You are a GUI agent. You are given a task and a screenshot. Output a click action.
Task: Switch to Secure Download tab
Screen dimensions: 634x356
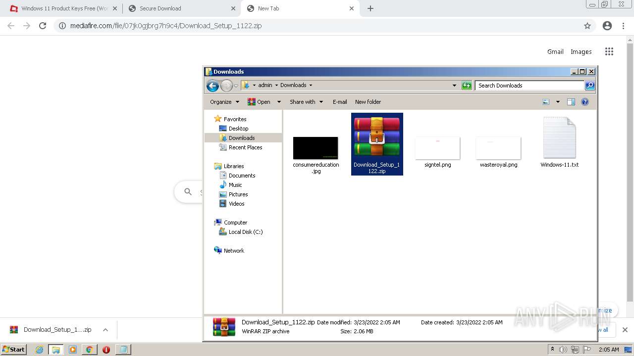(181, 8)
